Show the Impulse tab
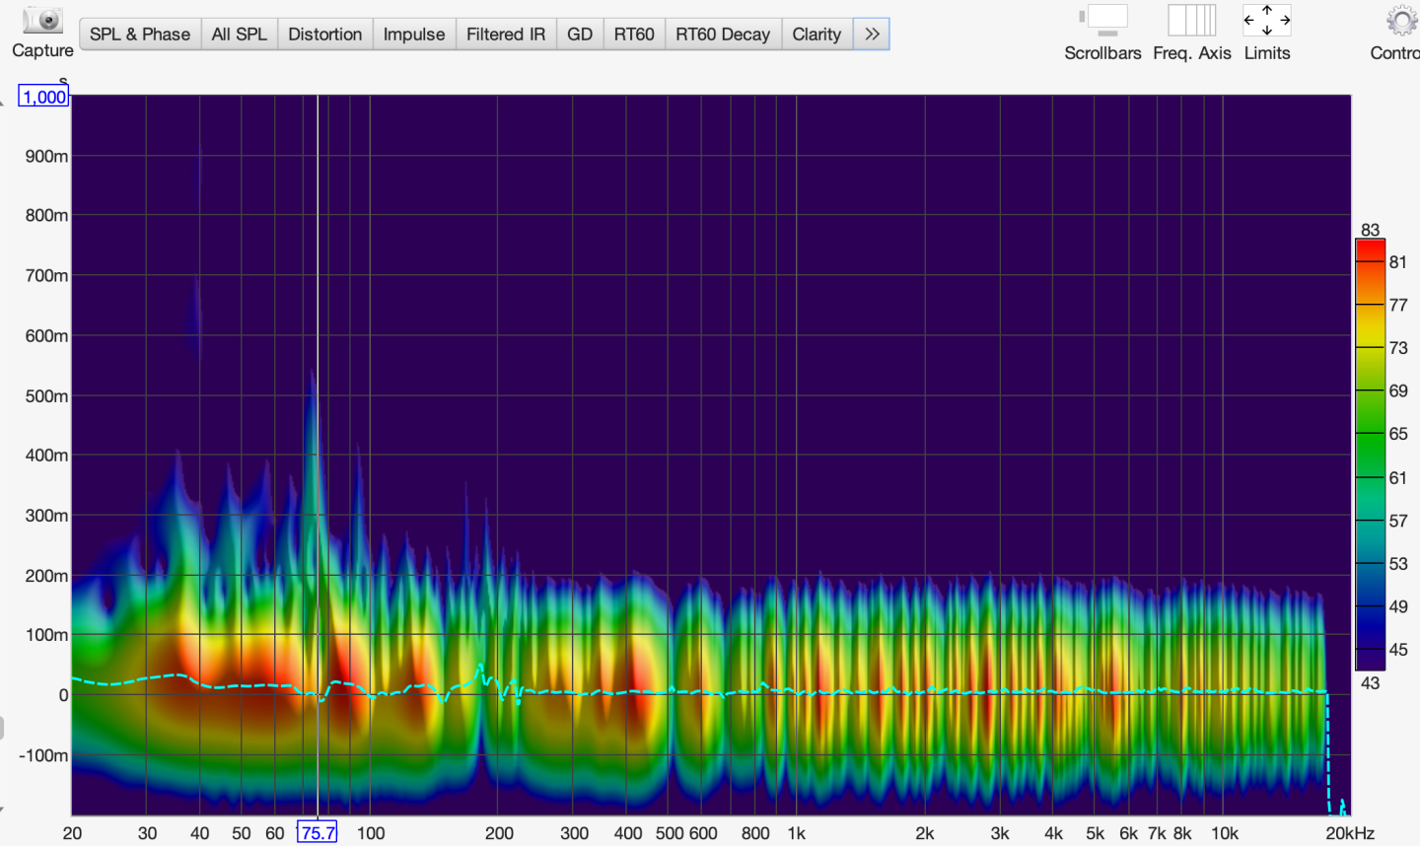Screen dimensions: 1420x846 [x=414, y=35]
